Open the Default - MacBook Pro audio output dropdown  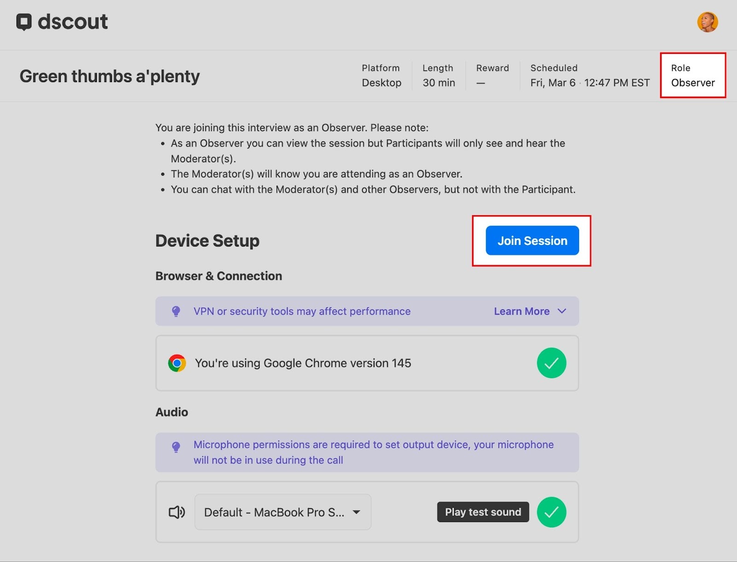click(x=282, y=512)
